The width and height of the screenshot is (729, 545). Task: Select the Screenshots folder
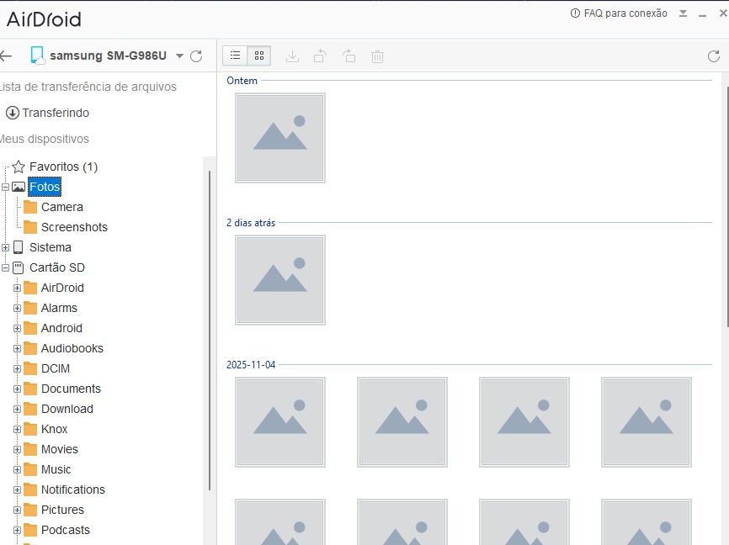[74, 227]
